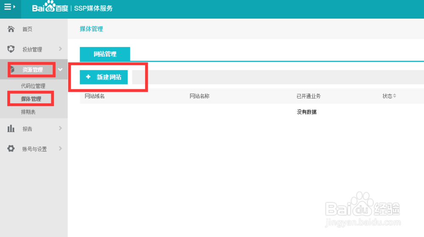Screen dimensions: 424x237
Task: Click the 已开通业务 column header
Action: (x=309, y=96)
